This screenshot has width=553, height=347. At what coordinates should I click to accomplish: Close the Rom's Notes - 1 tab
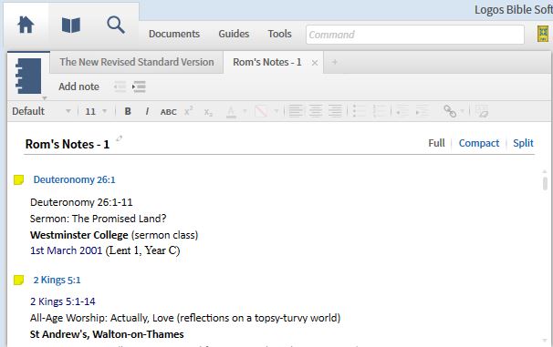(315, 63)
